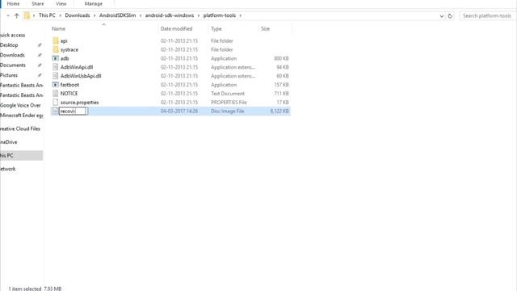Screen dimensions: 517x291
Task: Click the 04-03-2017 date cell
Action: tap(179, 112)
